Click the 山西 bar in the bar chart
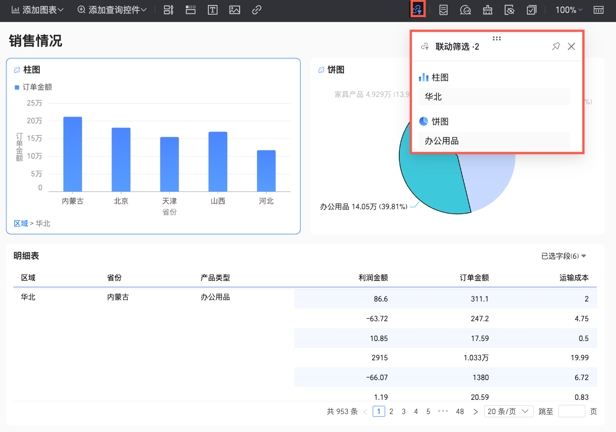Screen dimensions: 616x432 [218, 161]
